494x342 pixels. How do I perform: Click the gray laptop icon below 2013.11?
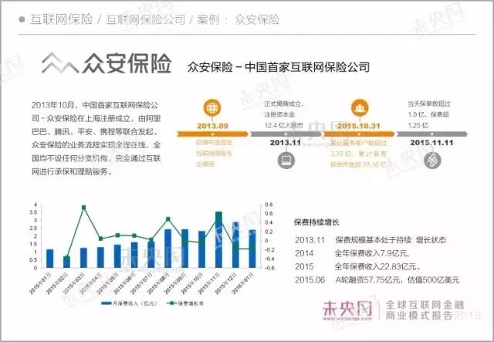[286, 160]
